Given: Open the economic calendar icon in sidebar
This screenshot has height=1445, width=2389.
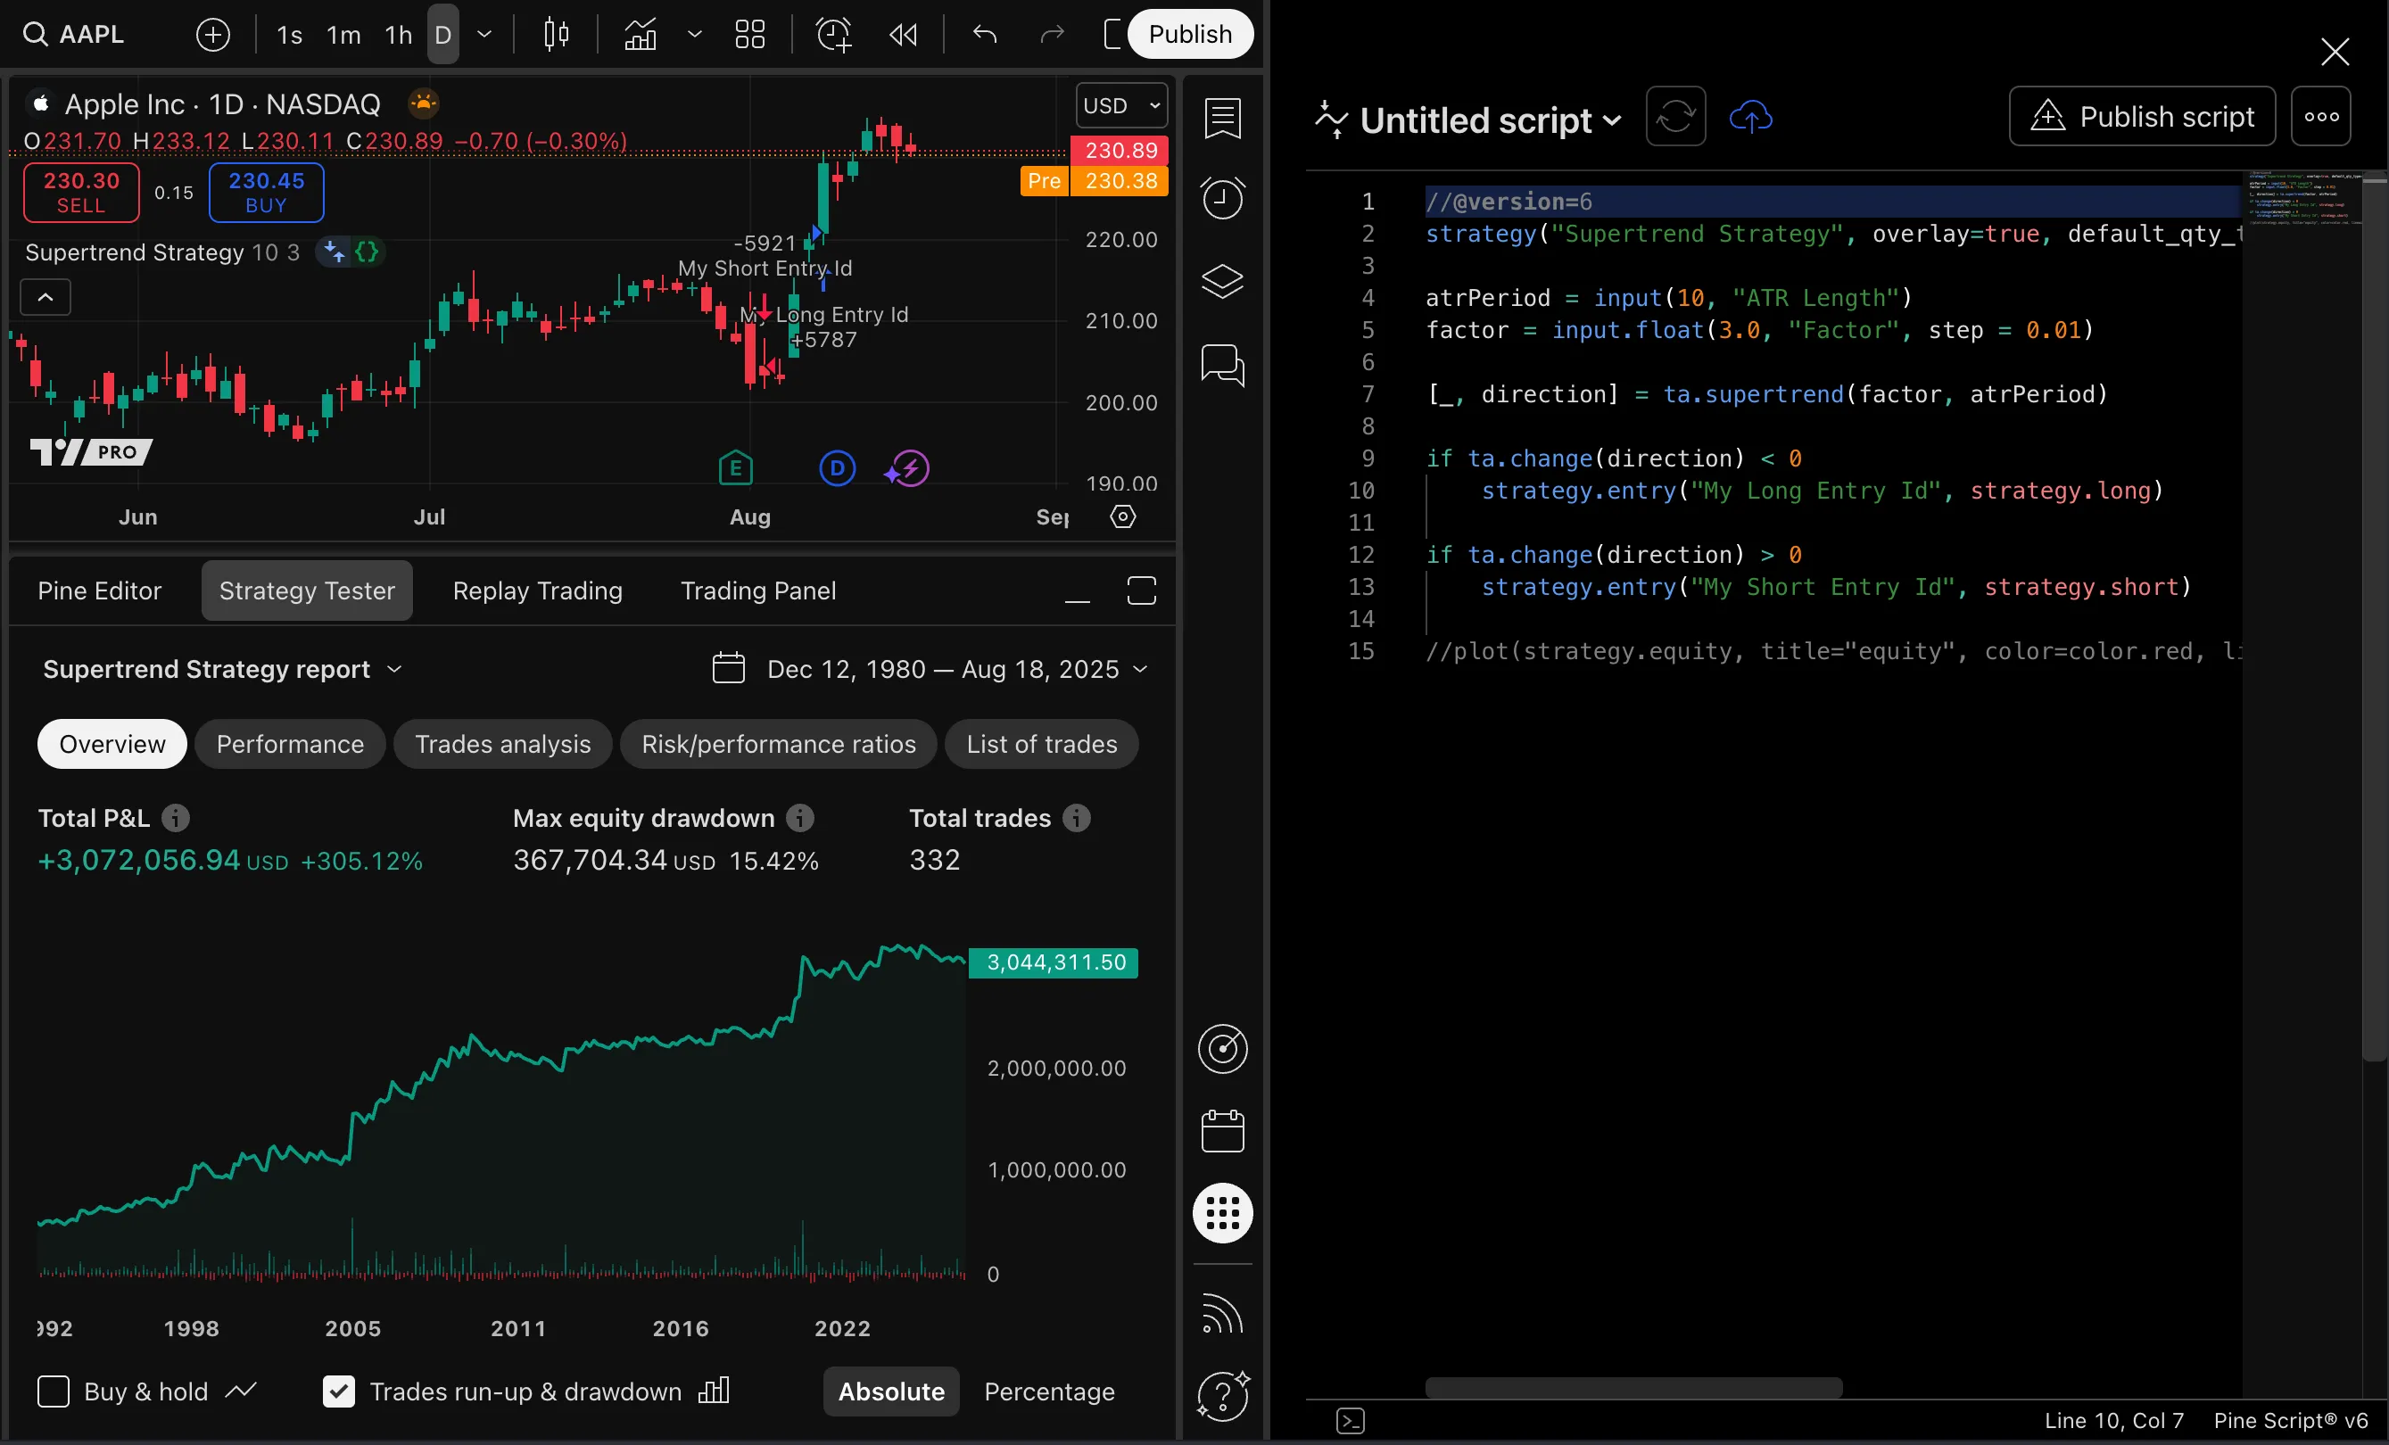Looking at the screenshot, I should (x=1221, y=1131).
